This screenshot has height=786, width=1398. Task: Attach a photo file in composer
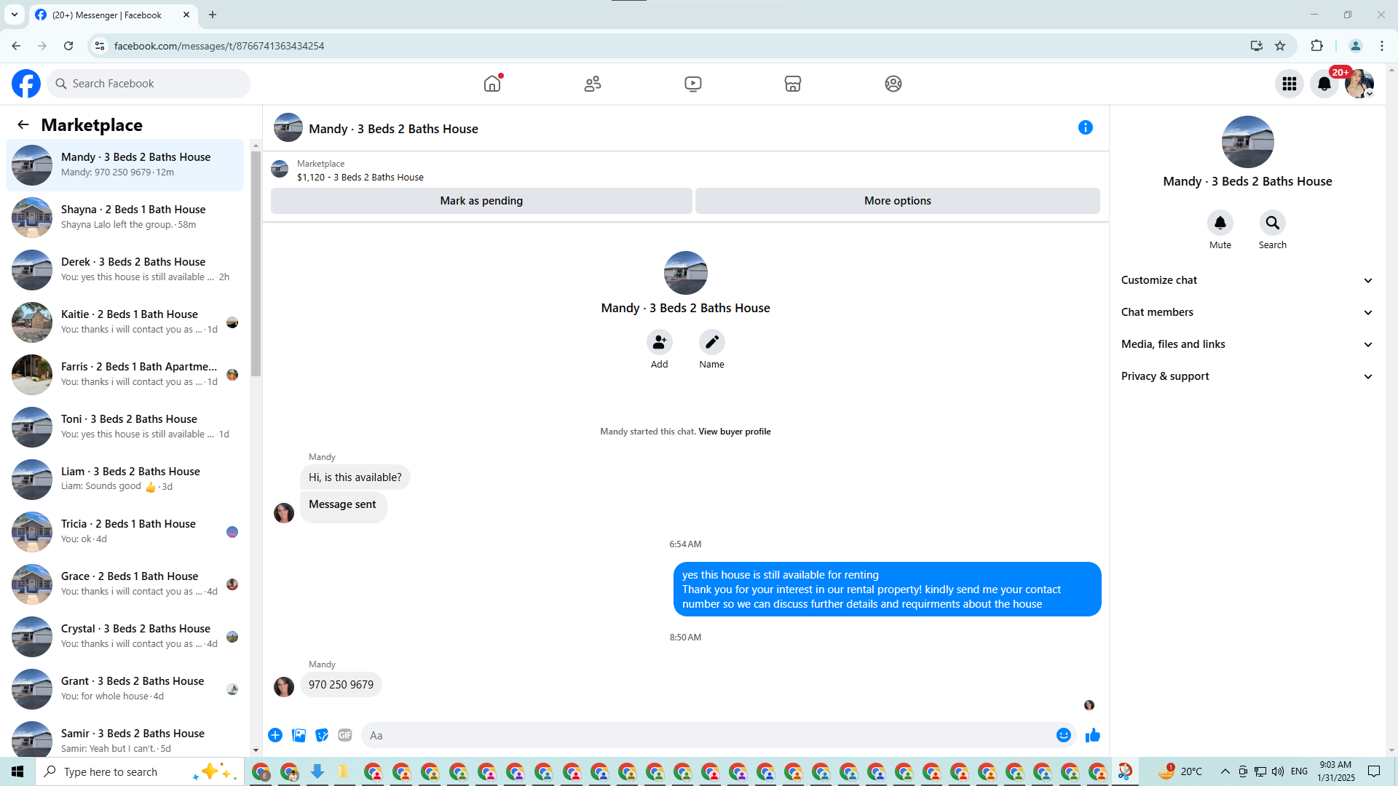click(x=299, y=735)
